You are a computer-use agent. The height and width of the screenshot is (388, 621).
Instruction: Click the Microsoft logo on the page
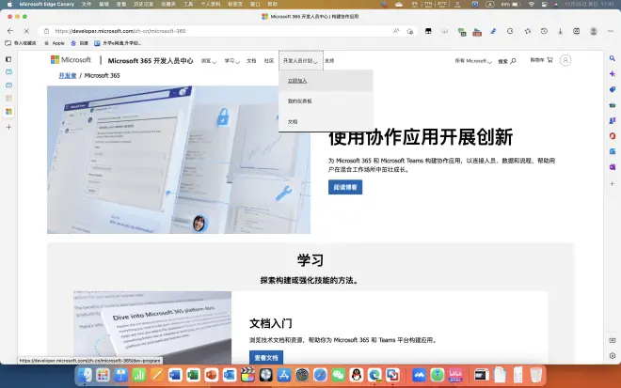(71, 60)
